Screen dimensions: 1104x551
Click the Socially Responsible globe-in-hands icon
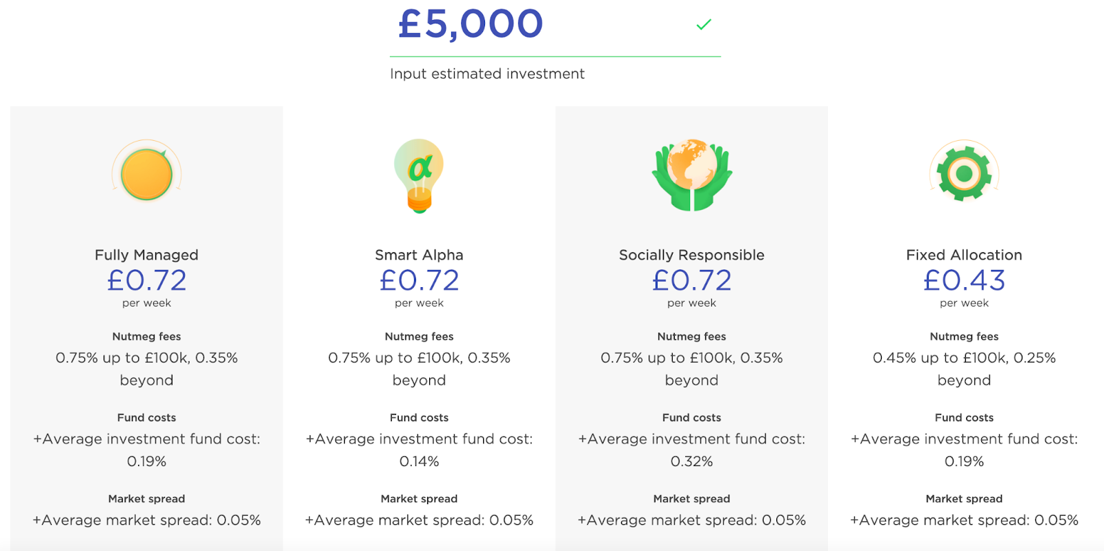click(692, 175)
